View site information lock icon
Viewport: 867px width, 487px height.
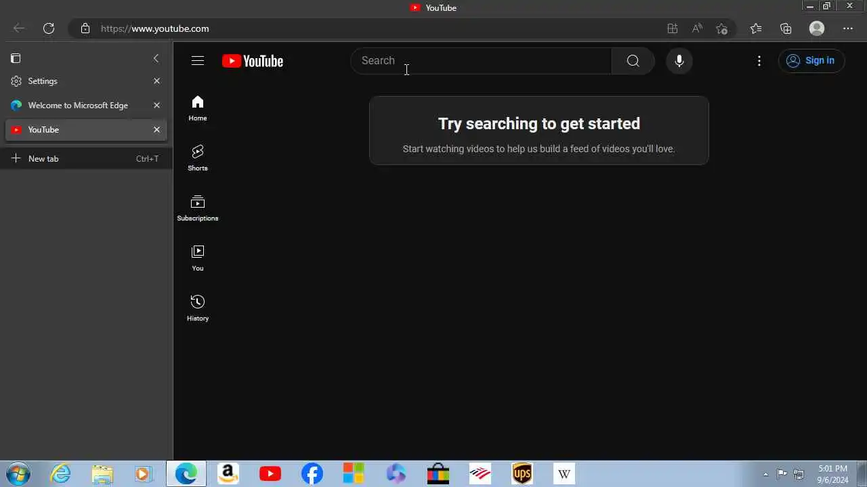(x=85, y=28)
